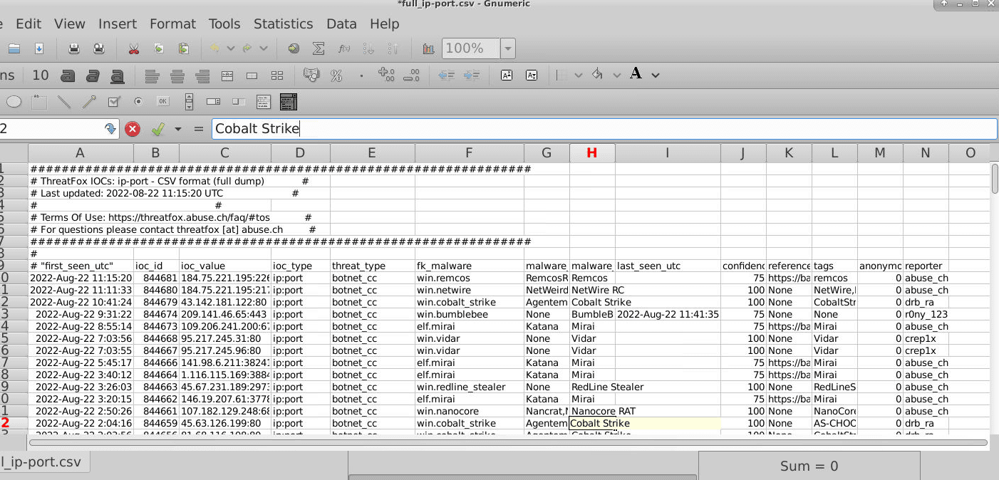Open the background fill color dropdown arrow

point(616,75)
